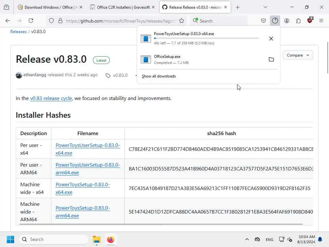
Task: Select the hash starting with C78E24F2
Action: 221,149
